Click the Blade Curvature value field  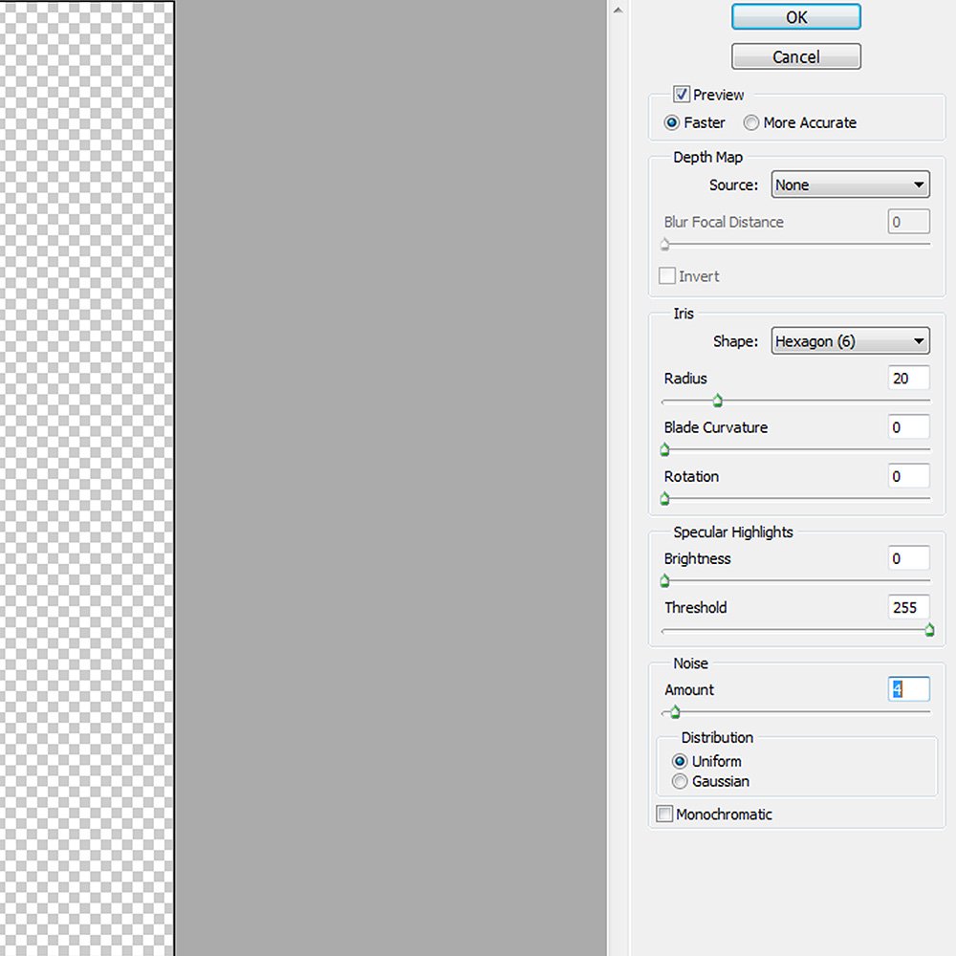(908, 426)
